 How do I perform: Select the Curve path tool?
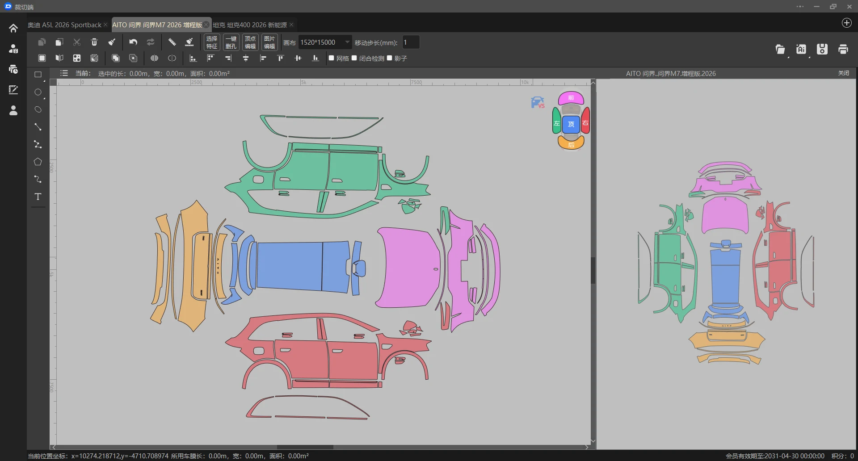pyautogui.click(x=38, y=179)
